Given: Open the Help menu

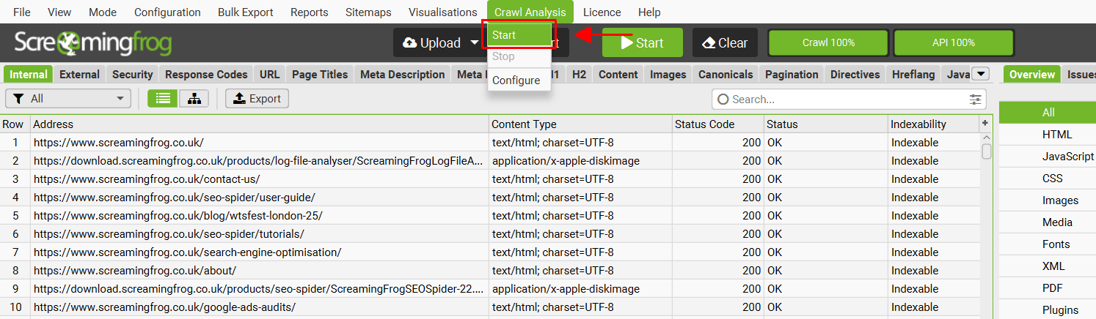Looking at the screenshot, I should (649, 12).
